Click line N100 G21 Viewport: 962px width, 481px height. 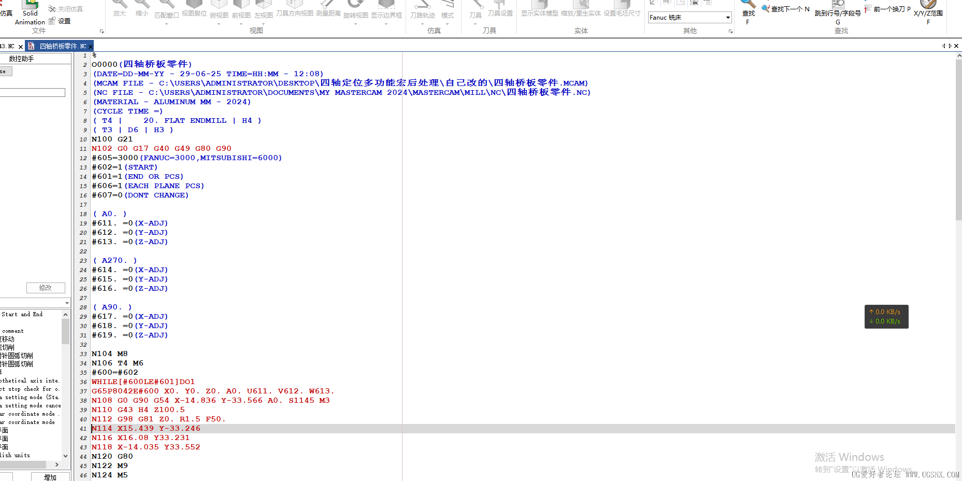pyautogui.click(x=112, y=139)
